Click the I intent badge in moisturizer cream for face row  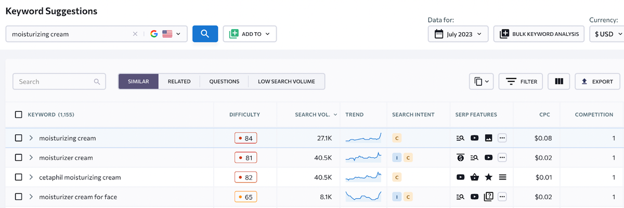397,197
